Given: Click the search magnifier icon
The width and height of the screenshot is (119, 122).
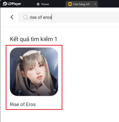Looking at the screenshot, I should coord(26,17).
